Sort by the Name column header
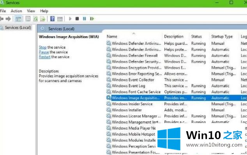 (x=112, y=37)
